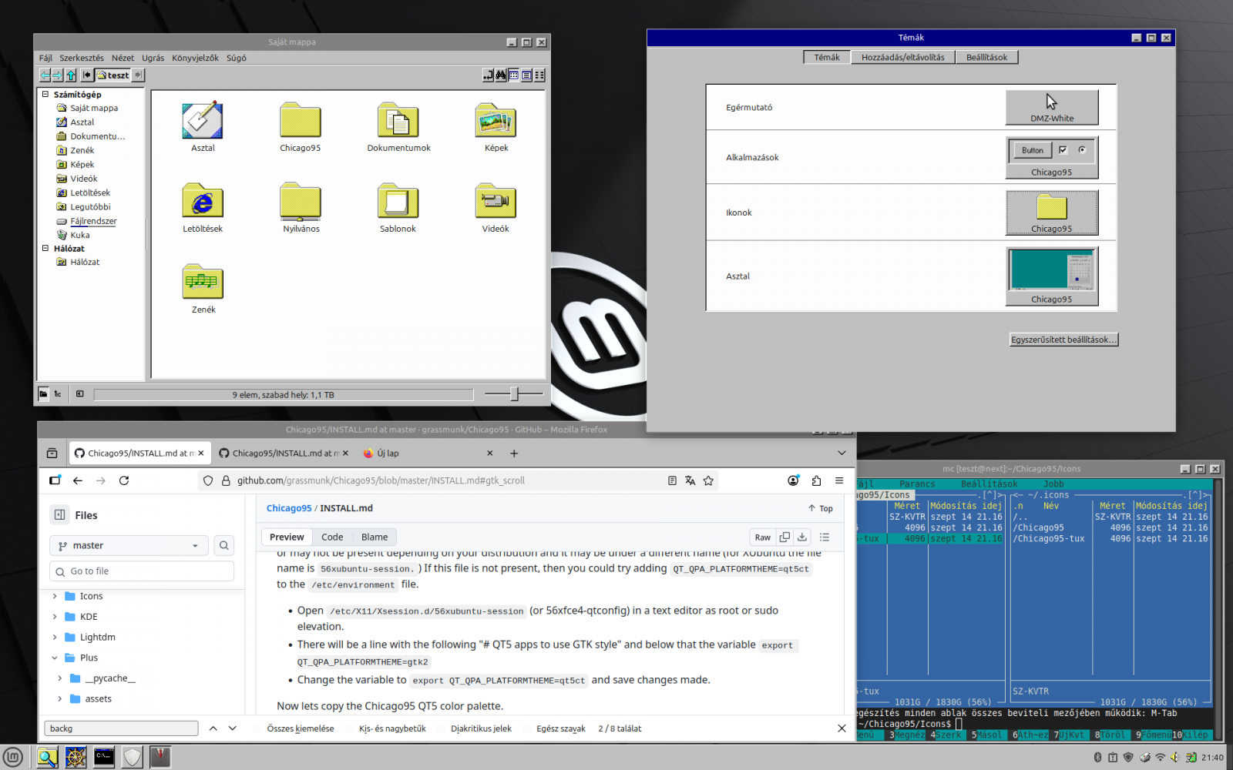
Task: Open the Chicago95 folder icon
Action: pos(301,127)
